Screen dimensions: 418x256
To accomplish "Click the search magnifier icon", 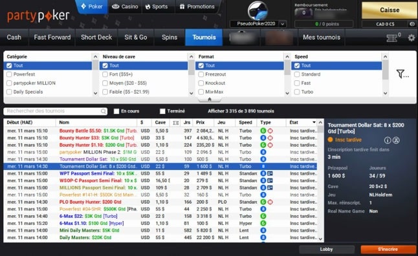I will coord(103,111).
